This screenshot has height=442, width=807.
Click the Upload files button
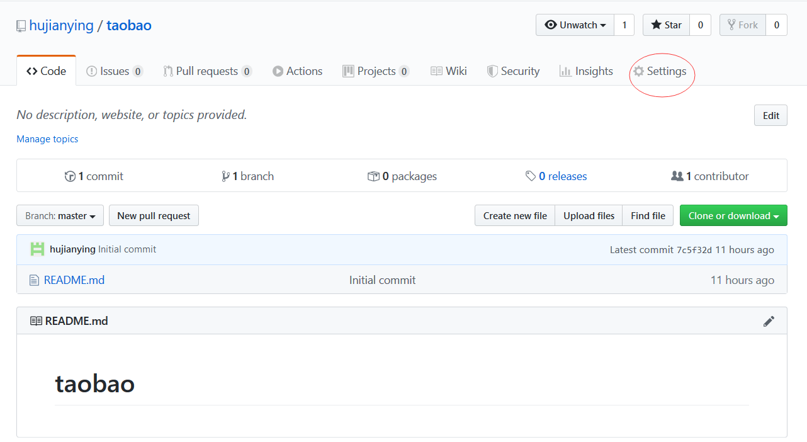pos(589,216)
